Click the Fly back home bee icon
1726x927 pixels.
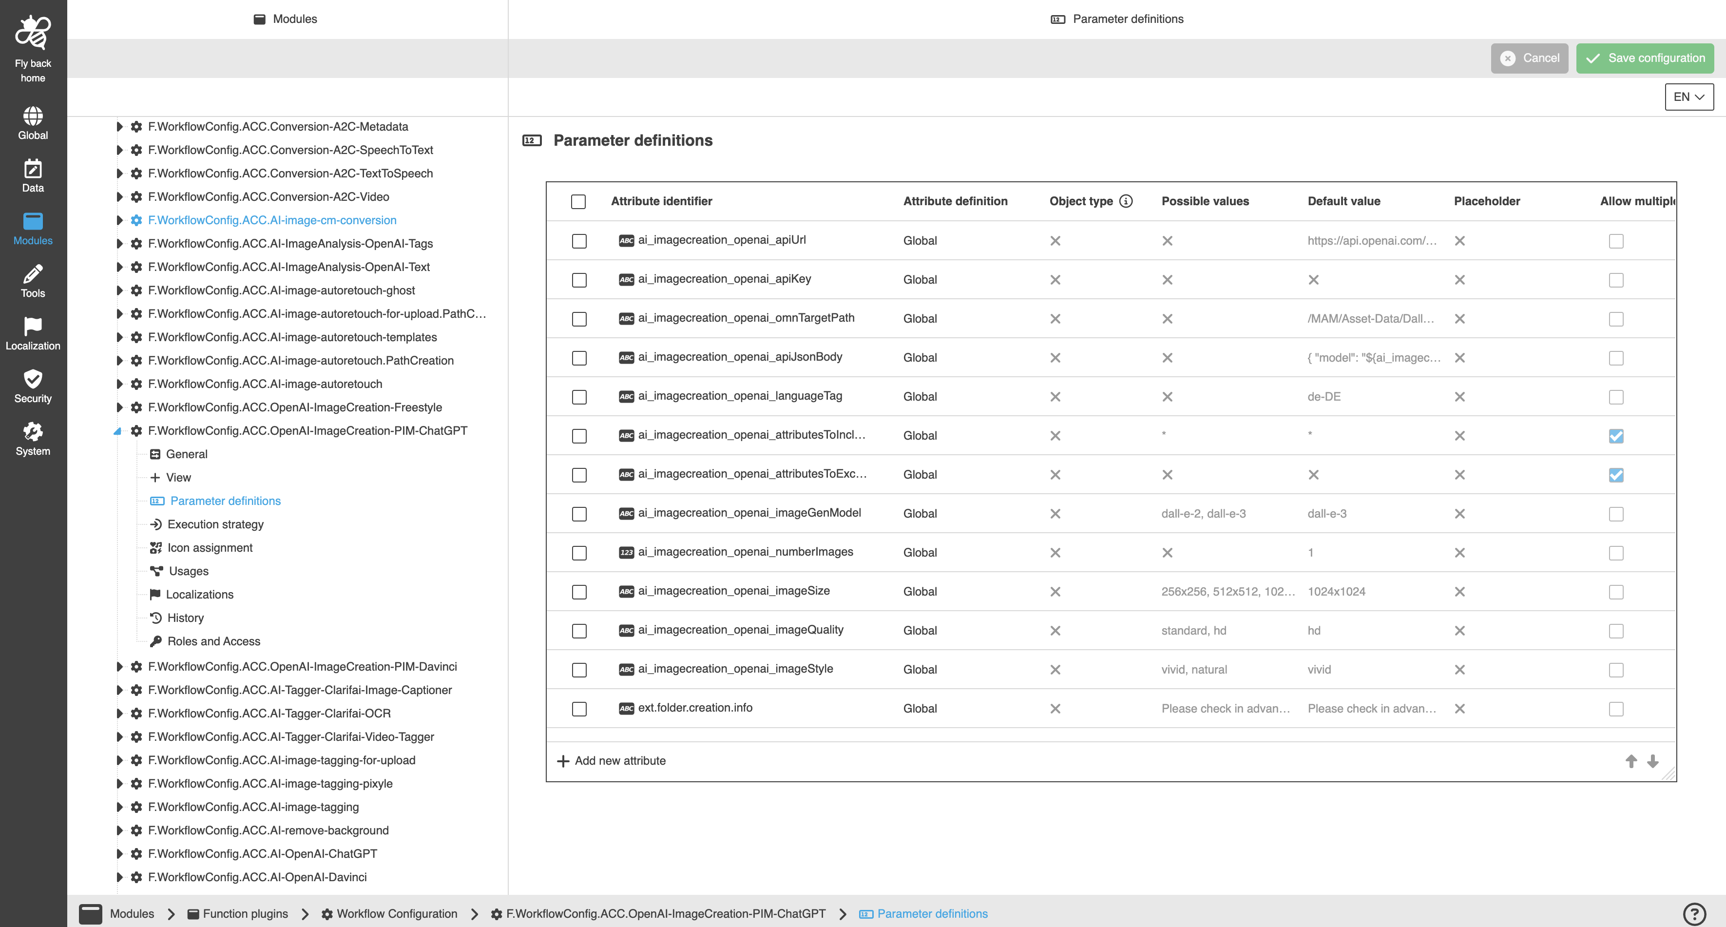(33, 33)
